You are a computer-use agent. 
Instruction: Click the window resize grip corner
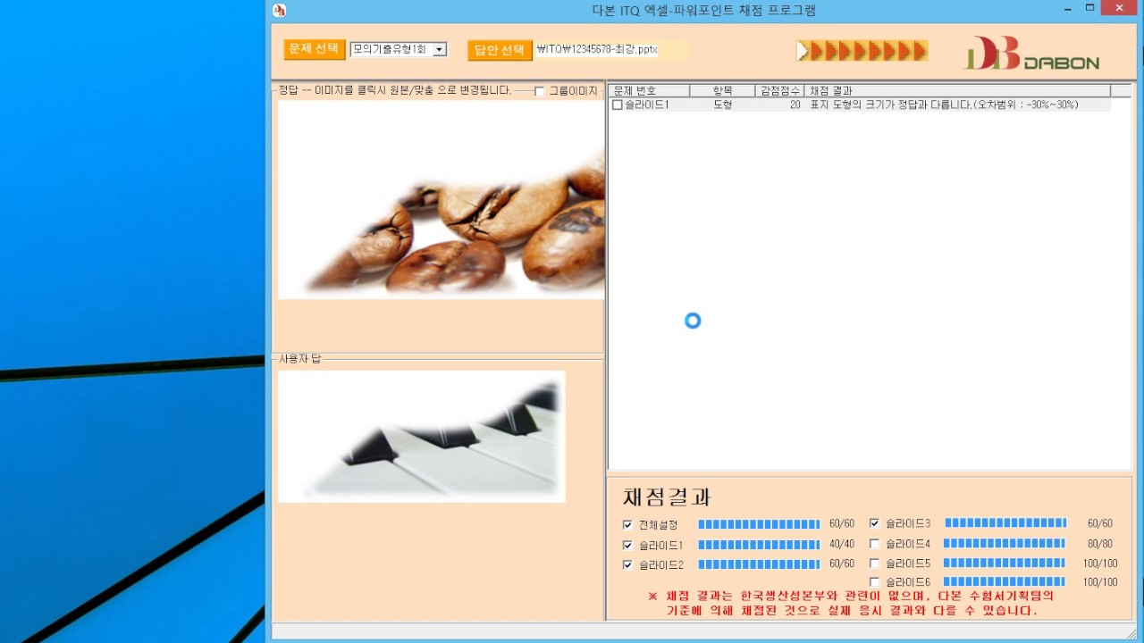tap(1131, 633)
